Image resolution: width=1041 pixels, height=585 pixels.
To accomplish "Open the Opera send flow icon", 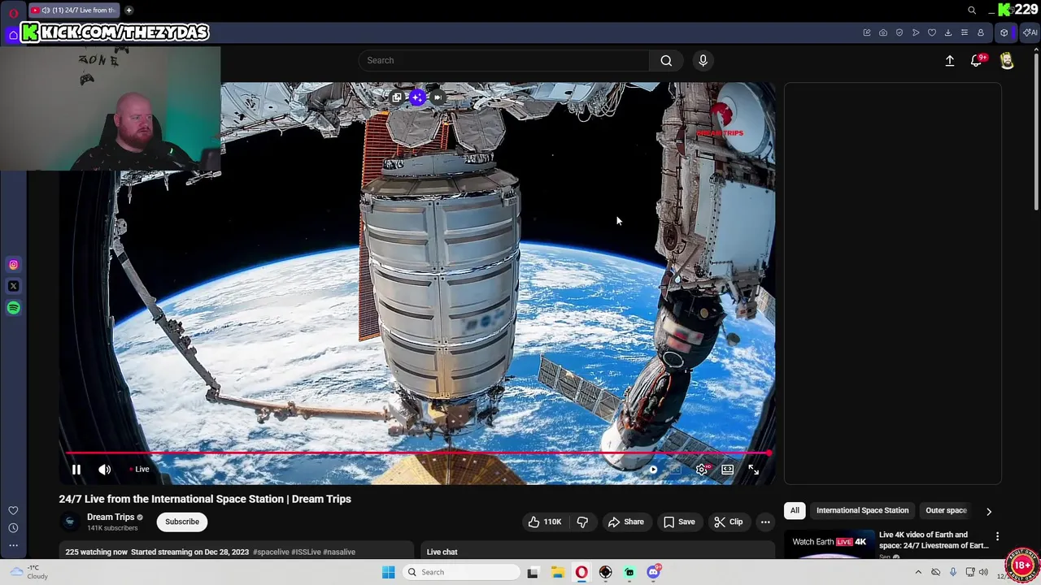I will tap(916, 32).
